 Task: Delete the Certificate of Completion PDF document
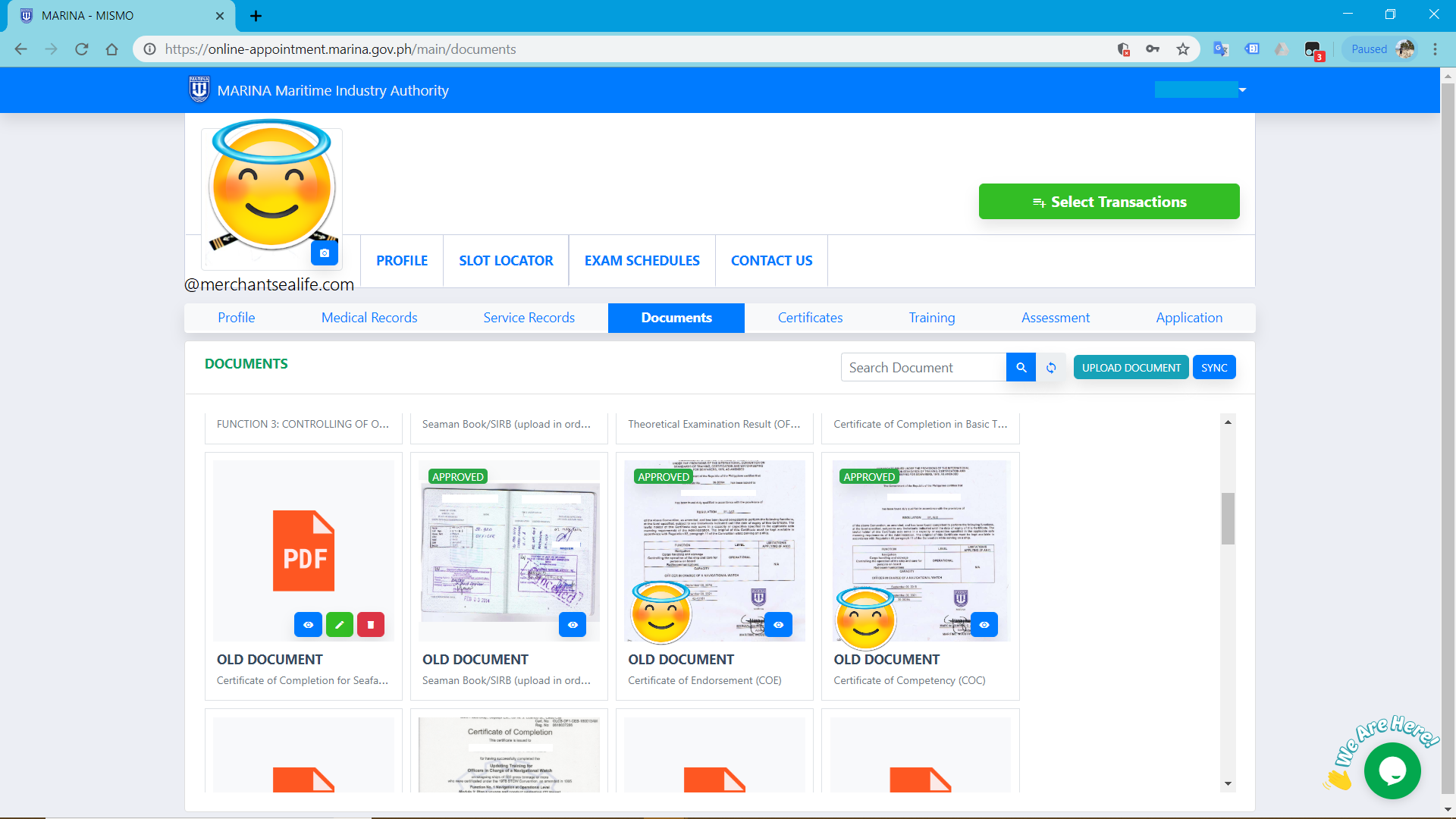tap(371, 625)
